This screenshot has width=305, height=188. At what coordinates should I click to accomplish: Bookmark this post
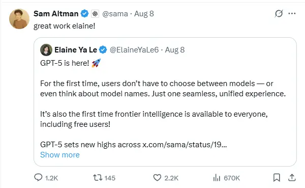pyautogui.click(x=277, y=178)
